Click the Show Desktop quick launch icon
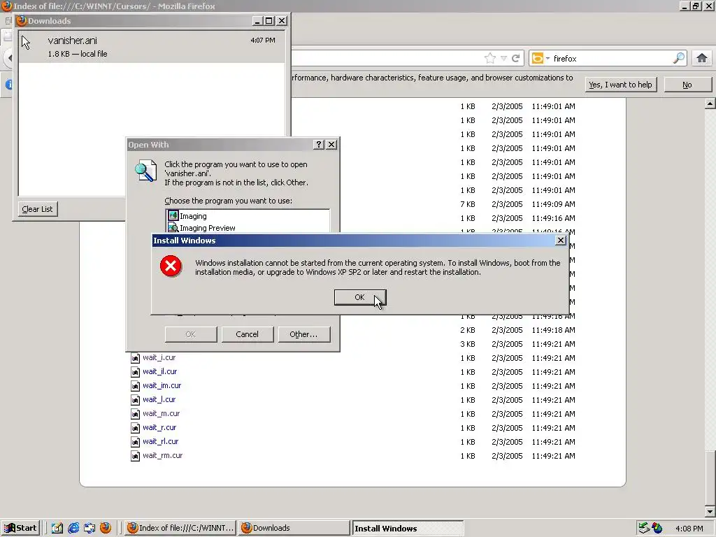Image resolution: width=716 pixels, height=537 pixels. [x=57, y=528]
